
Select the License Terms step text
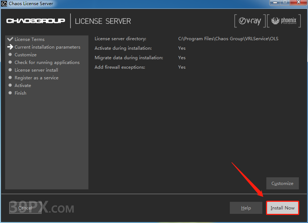click(30, 39)
